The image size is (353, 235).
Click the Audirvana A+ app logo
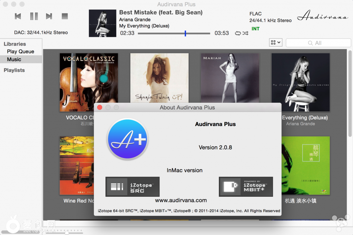click(x=128, y=139)
